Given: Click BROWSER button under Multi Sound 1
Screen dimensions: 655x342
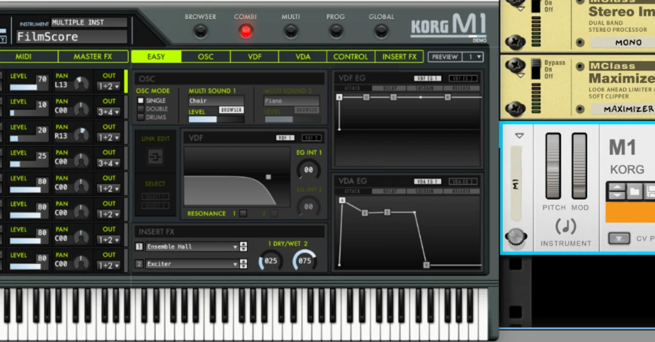Looking at the screenshot, I should coord(231,110).
